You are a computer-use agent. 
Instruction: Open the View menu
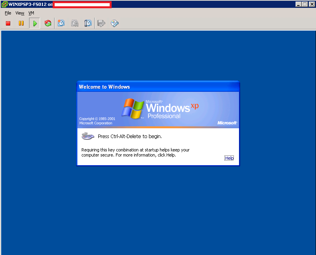pos(20,13)
